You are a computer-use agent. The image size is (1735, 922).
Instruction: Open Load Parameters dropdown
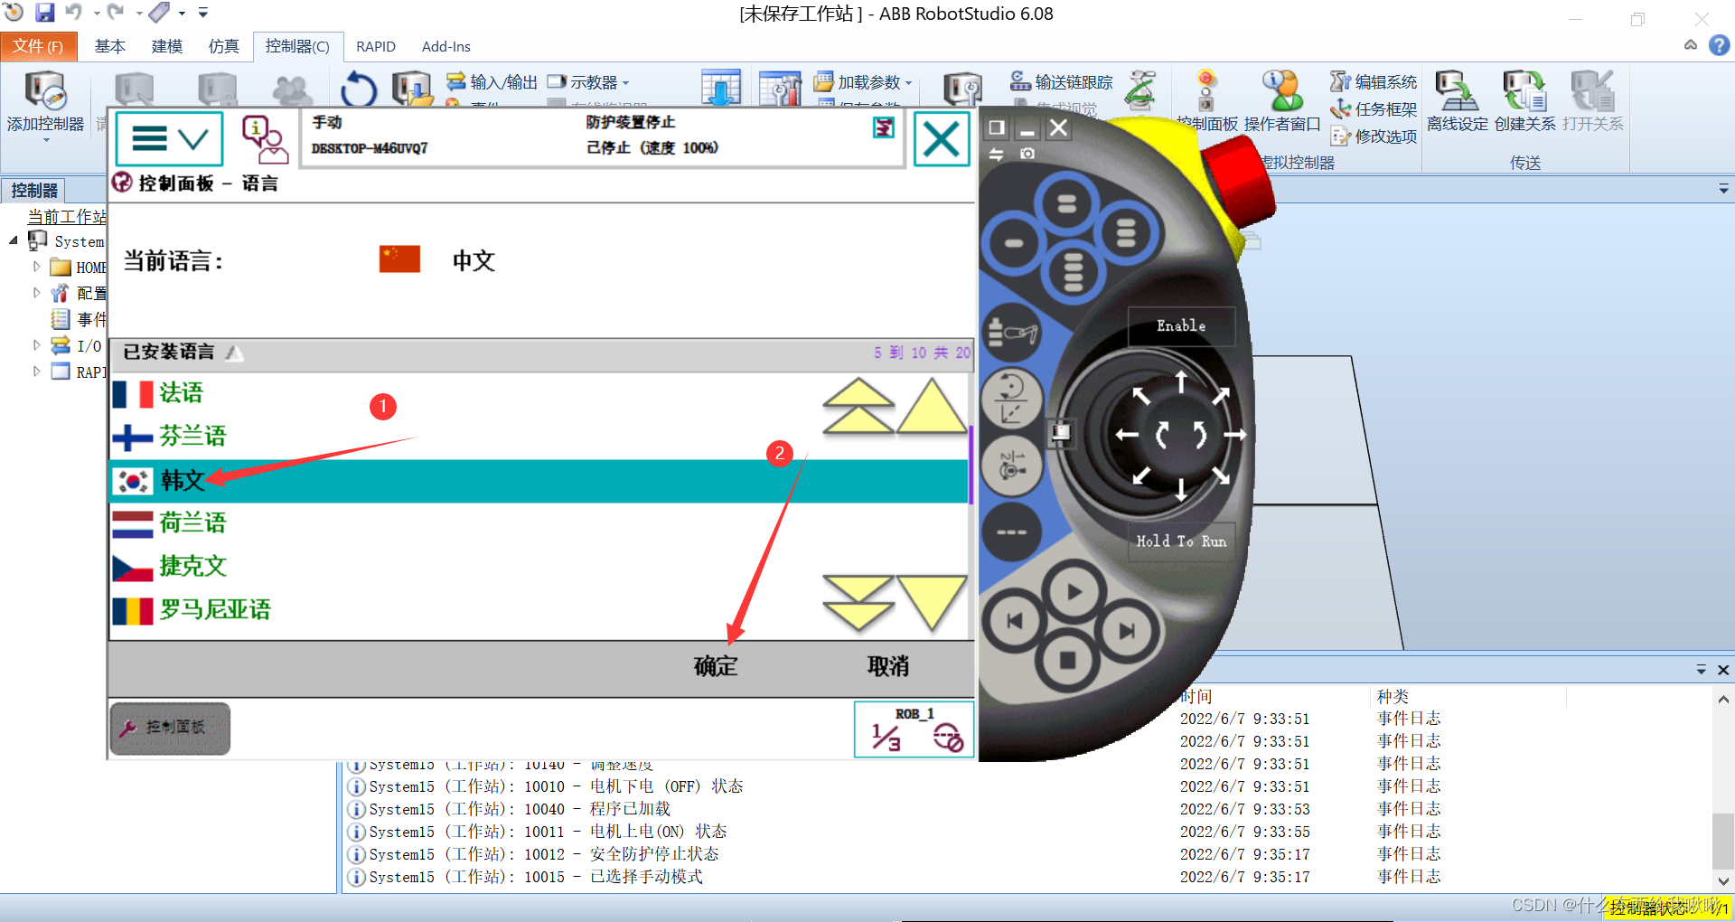pos(864,82)
